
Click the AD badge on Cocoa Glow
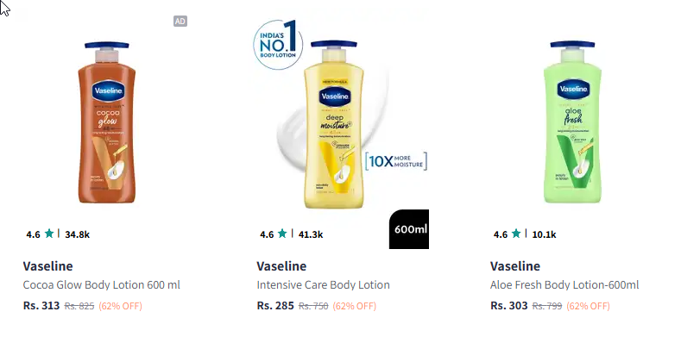tap(180, 21)
